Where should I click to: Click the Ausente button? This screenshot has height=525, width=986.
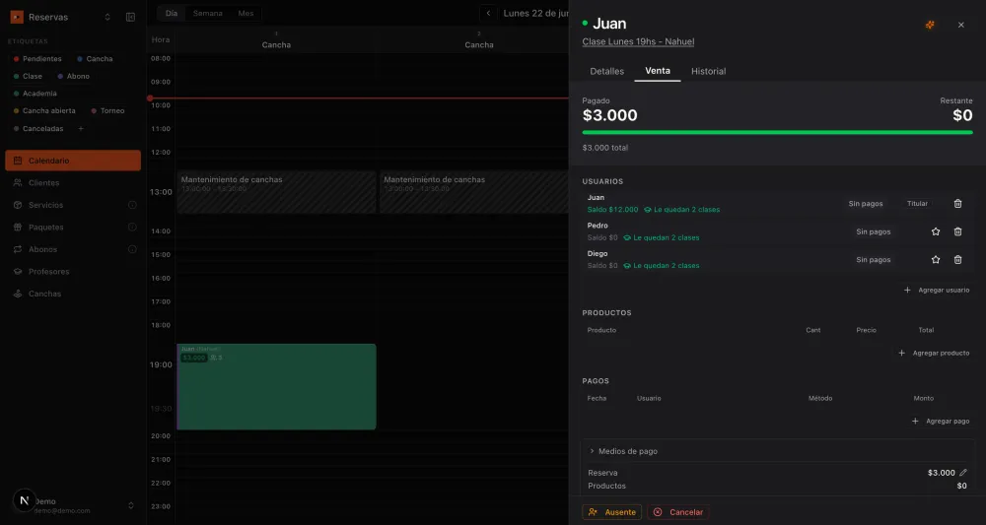pyautogui.click(x=612, y=512)
